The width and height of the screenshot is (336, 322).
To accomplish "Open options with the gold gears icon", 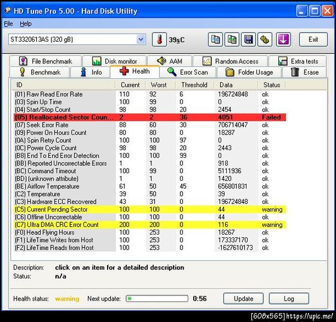I will [265, 39].
